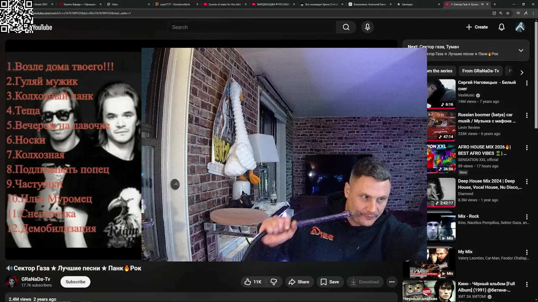Expand the Next playlist panel chevron

click(521, 50)
